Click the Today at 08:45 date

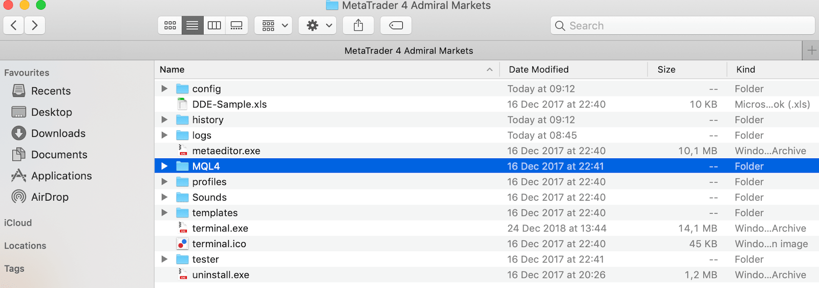(x=542, y=135)
